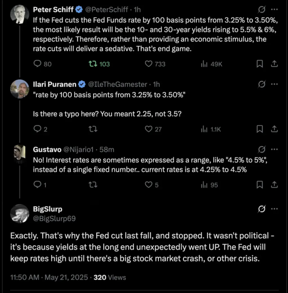Viewport: 288px width, 293px height.
Task: Open more options on Ilari Puranen's reply
Action: 274,84
